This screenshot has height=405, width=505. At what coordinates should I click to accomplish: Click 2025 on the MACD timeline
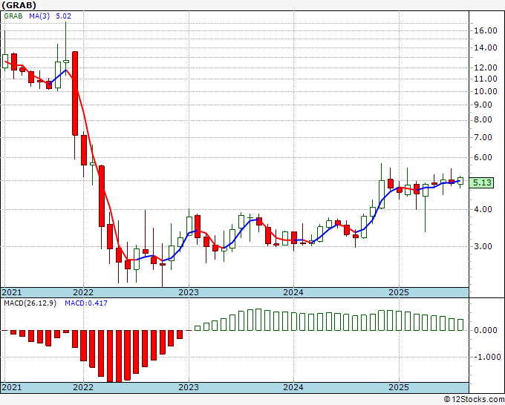pos(399,387)
